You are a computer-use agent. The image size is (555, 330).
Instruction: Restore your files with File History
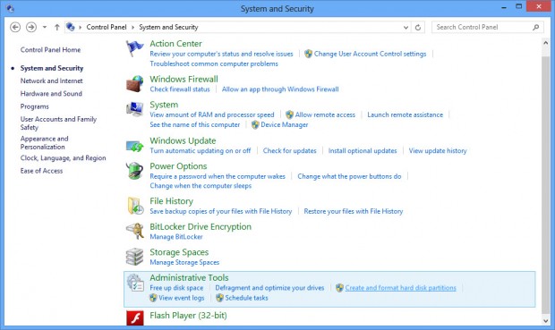tap(354, 211)
